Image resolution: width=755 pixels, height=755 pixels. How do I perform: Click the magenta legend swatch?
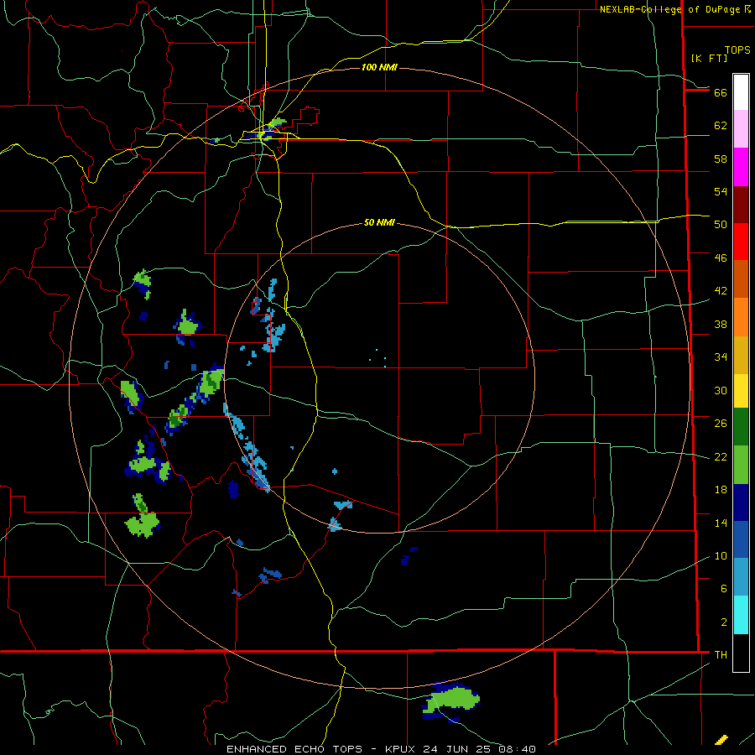pos(741,167)
